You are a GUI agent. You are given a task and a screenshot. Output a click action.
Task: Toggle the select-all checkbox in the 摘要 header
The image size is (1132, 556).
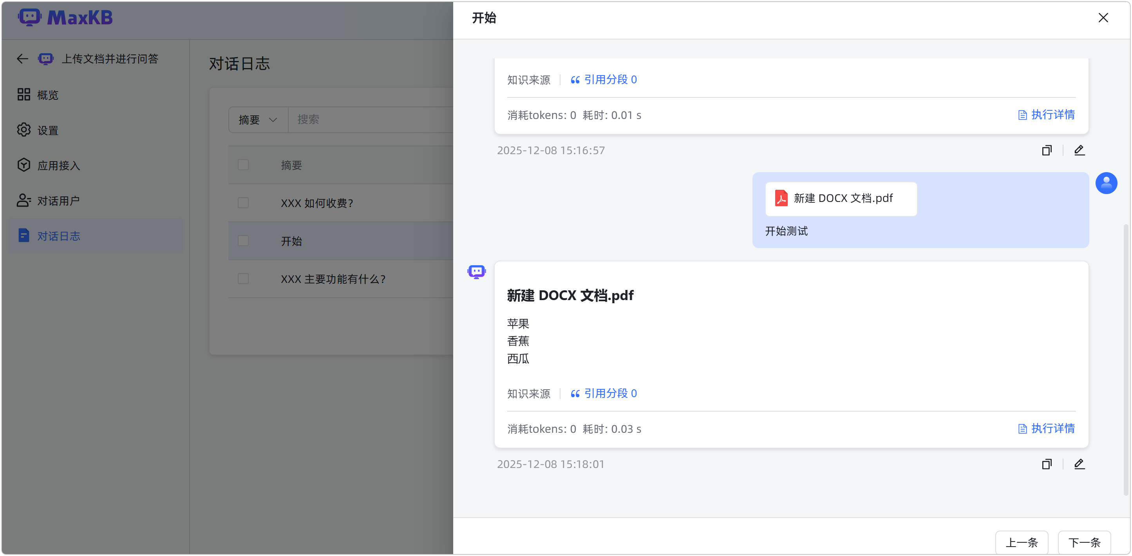(243, 165)
